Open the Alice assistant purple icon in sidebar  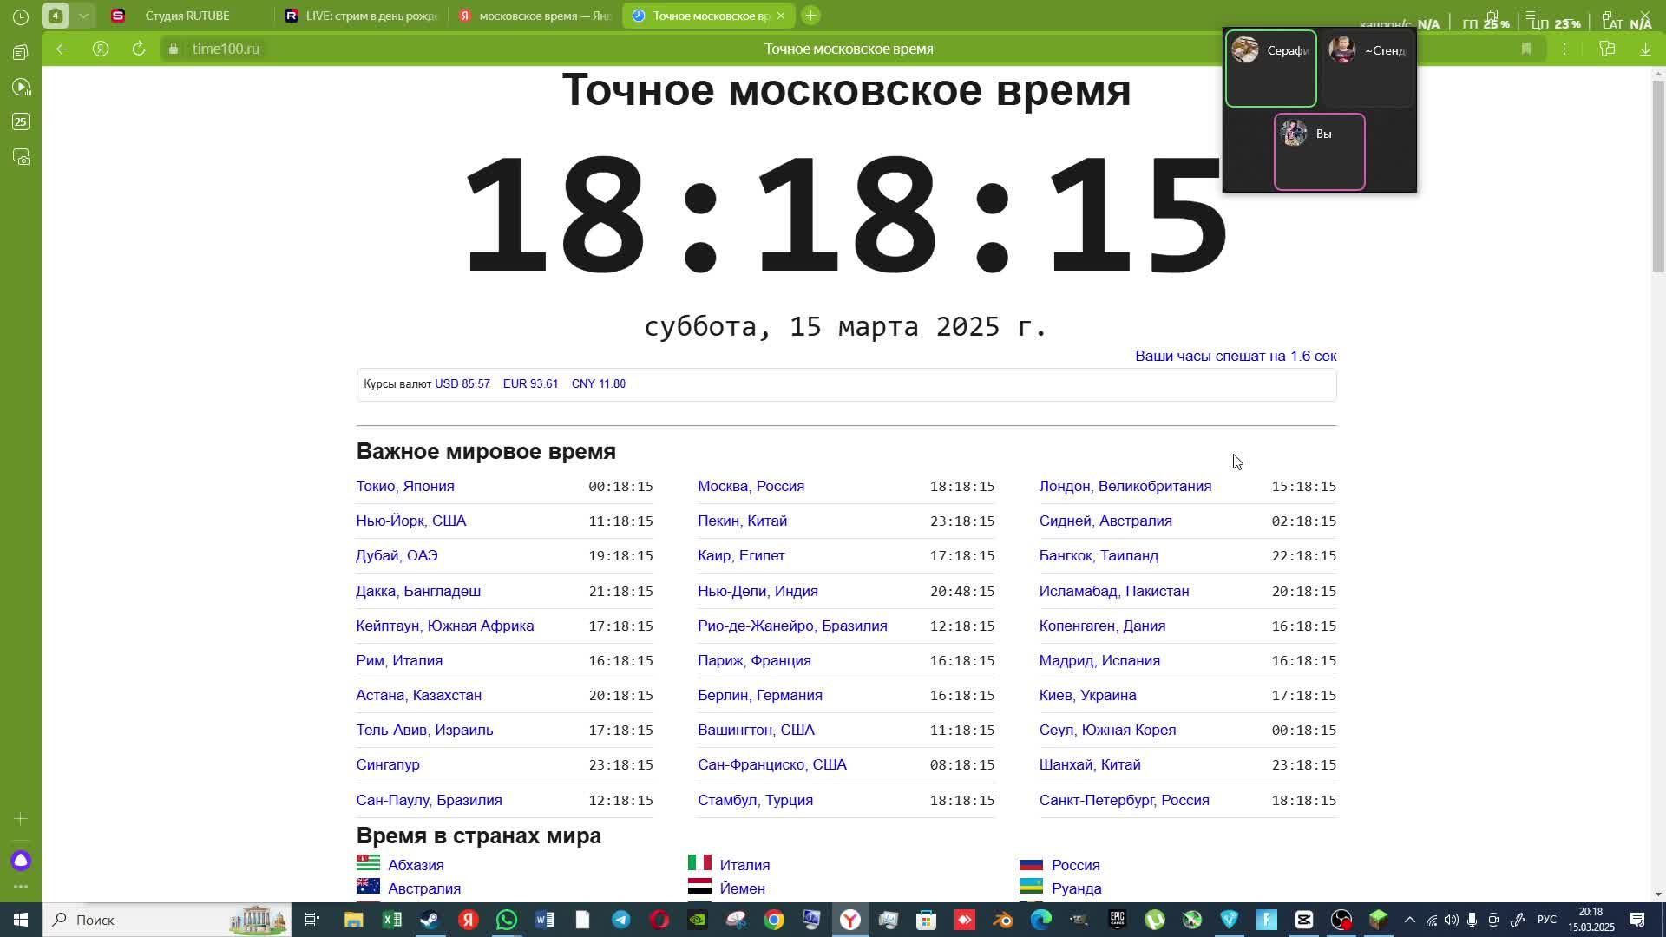pos(21,861)
